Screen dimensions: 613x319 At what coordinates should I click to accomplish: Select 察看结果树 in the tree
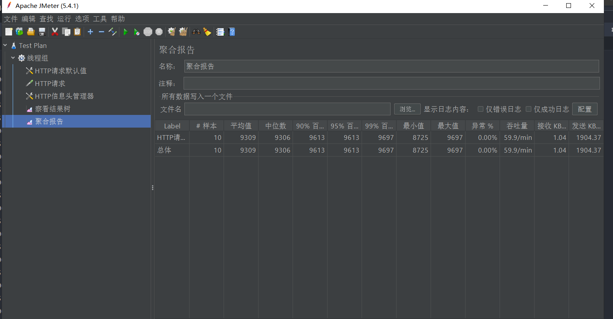point(52,109)
